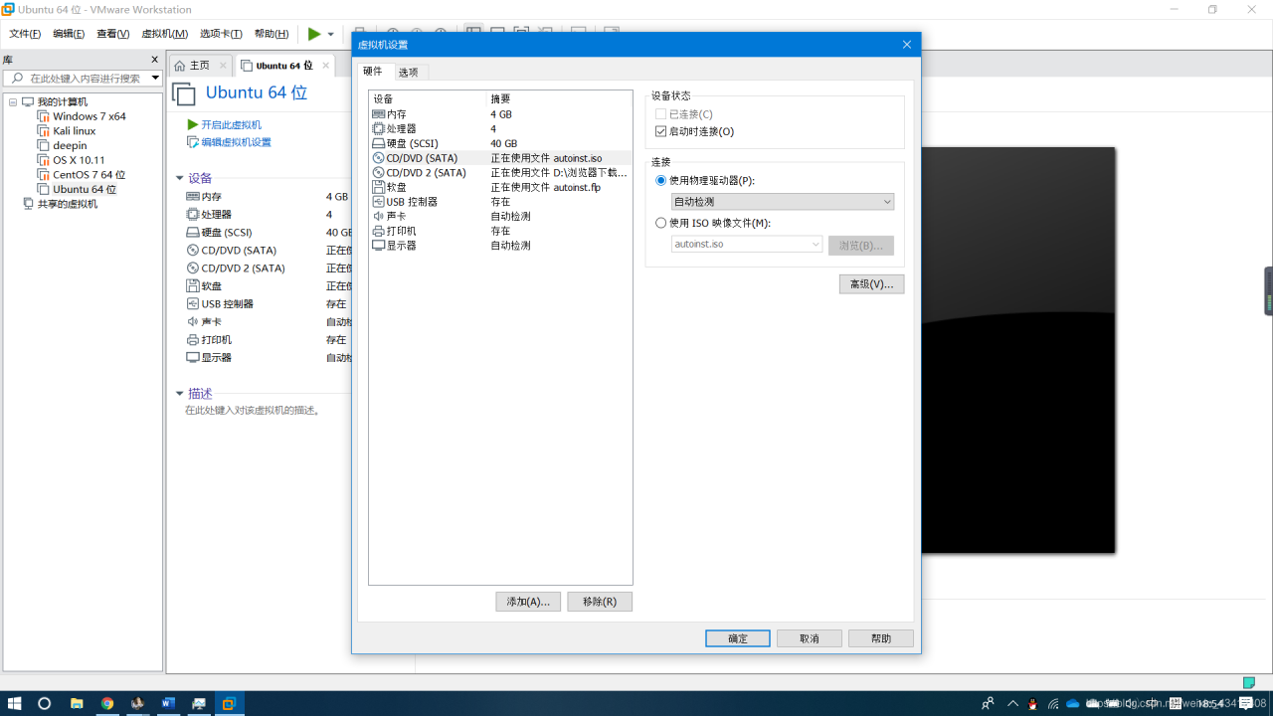
Task: Switch to the 选项 tab in settings dialog
Action: pos(408,72)
